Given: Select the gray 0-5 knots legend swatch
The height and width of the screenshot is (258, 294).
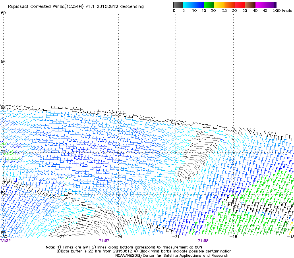Looking at the screenshot, I should [x=178, y=5].
